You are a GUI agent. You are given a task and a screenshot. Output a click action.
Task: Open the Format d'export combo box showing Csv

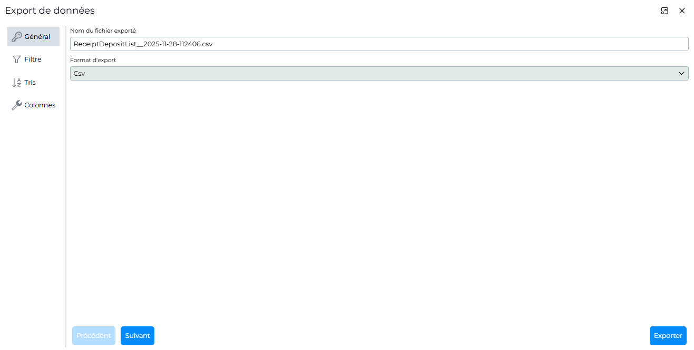coord(379,74)
